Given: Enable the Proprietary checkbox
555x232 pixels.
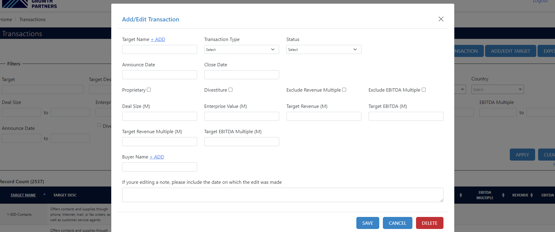Looking at the screenshot, I should pyautogui.click(x=149, y=90).
